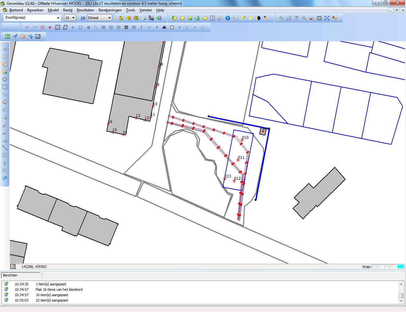Open the dropdown showing value 10
This screenshot has height=312, width=406.
[x=73, y=18]
